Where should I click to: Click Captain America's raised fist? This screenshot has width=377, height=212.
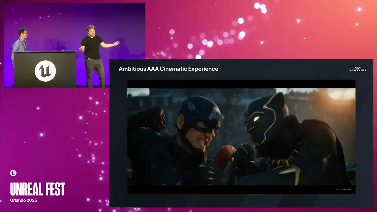tap(154, 117)
